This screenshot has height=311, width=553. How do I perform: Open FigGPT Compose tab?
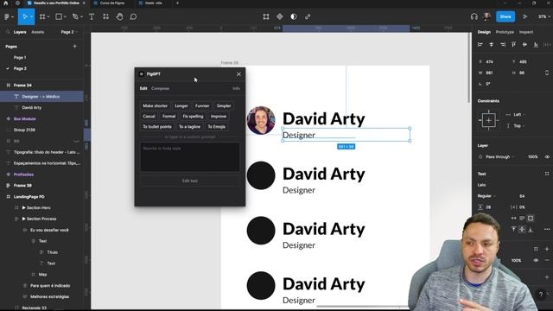[160, 88]
